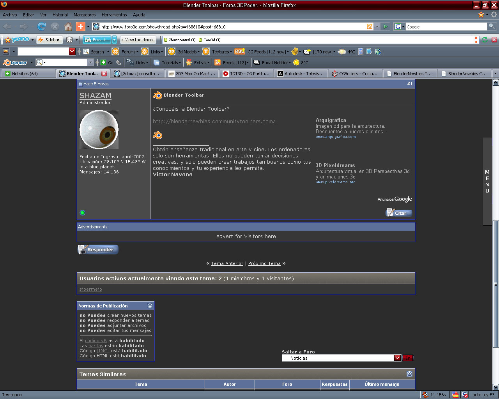Open the 3d Models dropdown menu

189,51
